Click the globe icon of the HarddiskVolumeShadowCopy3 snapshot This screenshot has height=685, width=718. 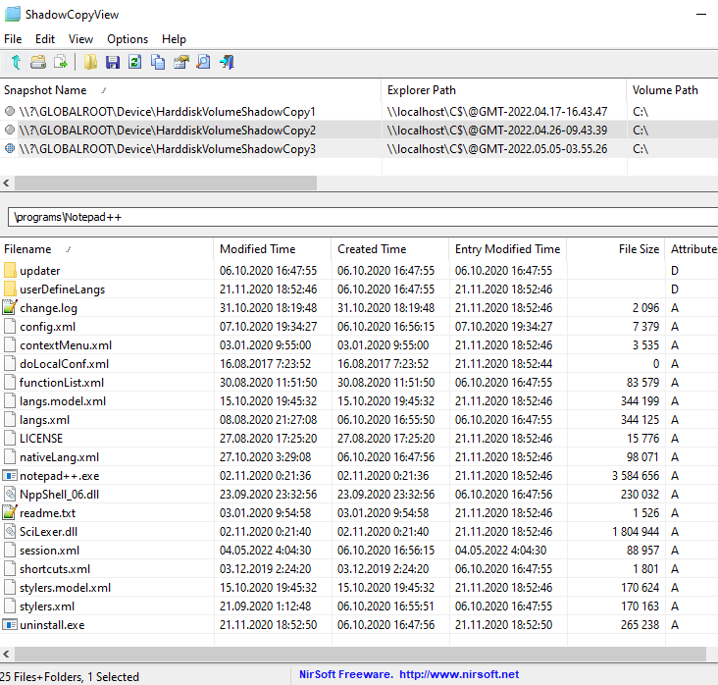(10, 148)
